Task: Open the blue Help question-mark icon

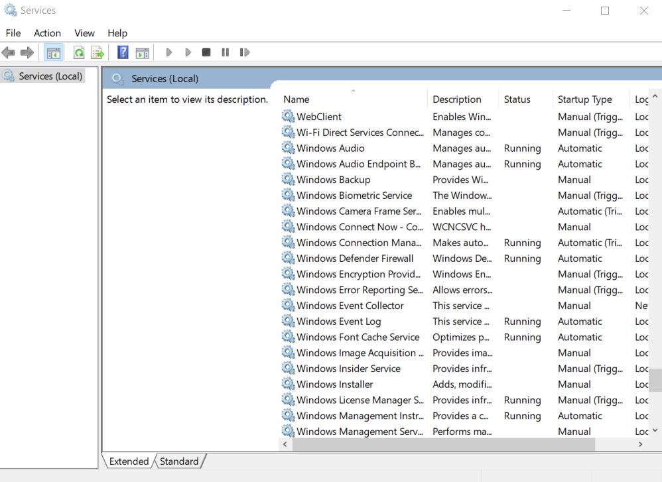Action: 123,52
